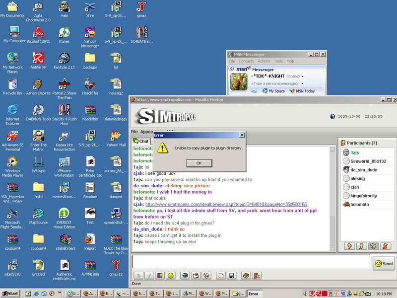Click the book icon in chat toolbar

pos(246,276)
